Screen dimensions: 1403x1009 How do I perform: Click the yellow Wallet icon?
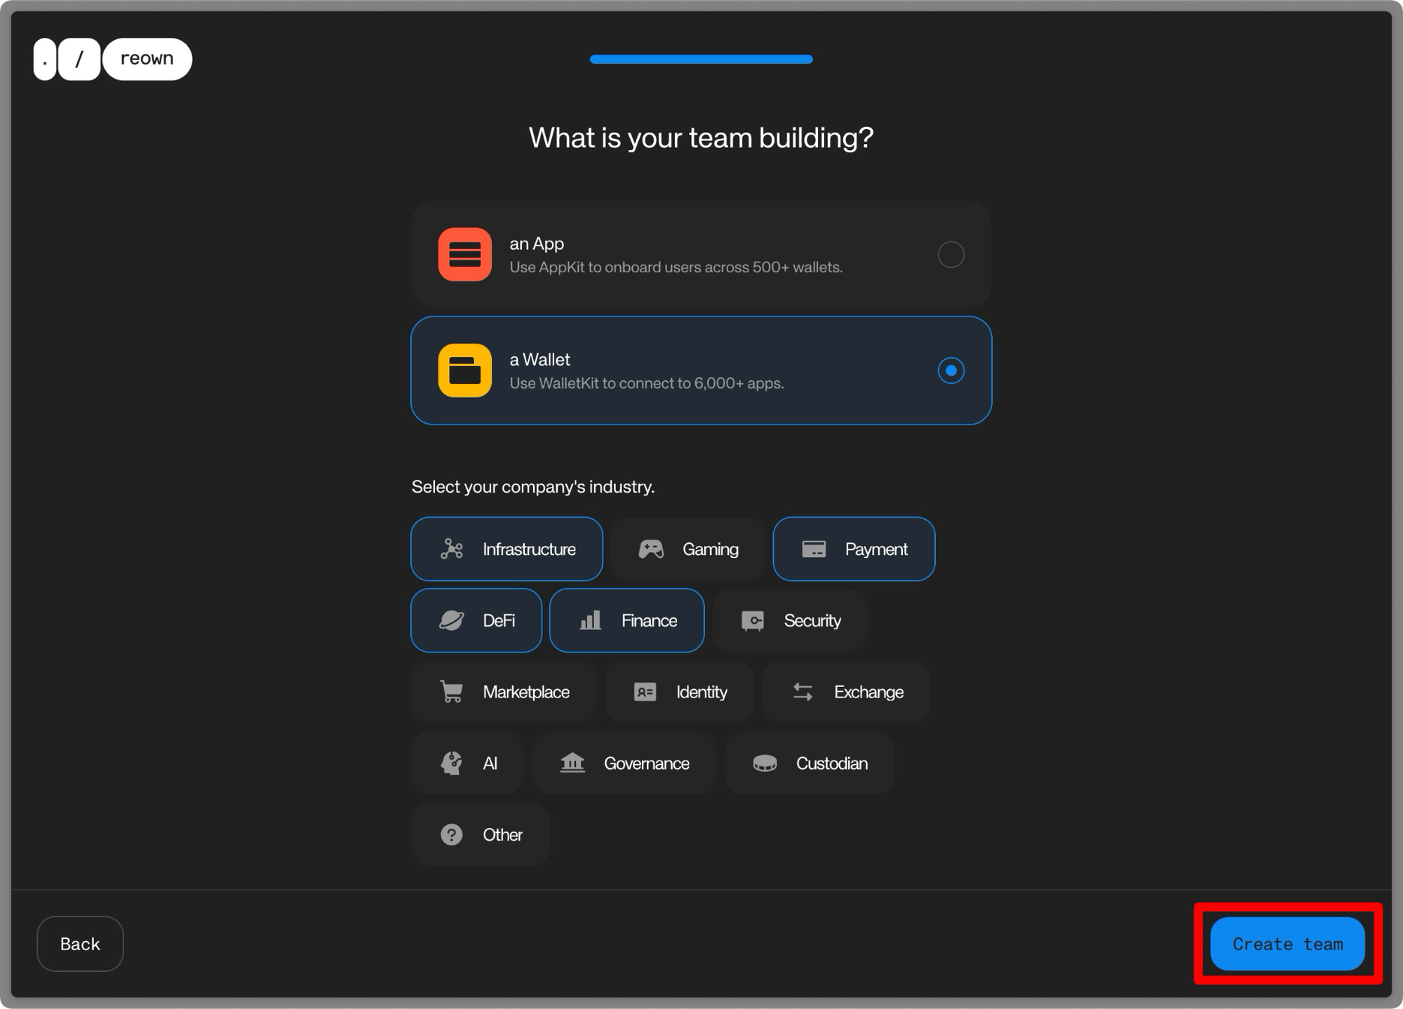(x=464, y=370)
